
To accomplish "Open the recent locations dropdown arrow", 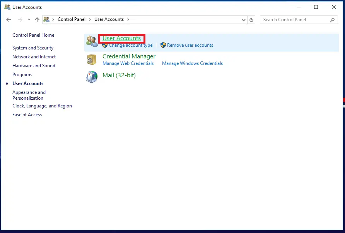I will coord(29,20).
